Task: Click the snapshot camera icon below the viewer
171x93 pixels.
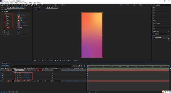Action: [68, 61]
